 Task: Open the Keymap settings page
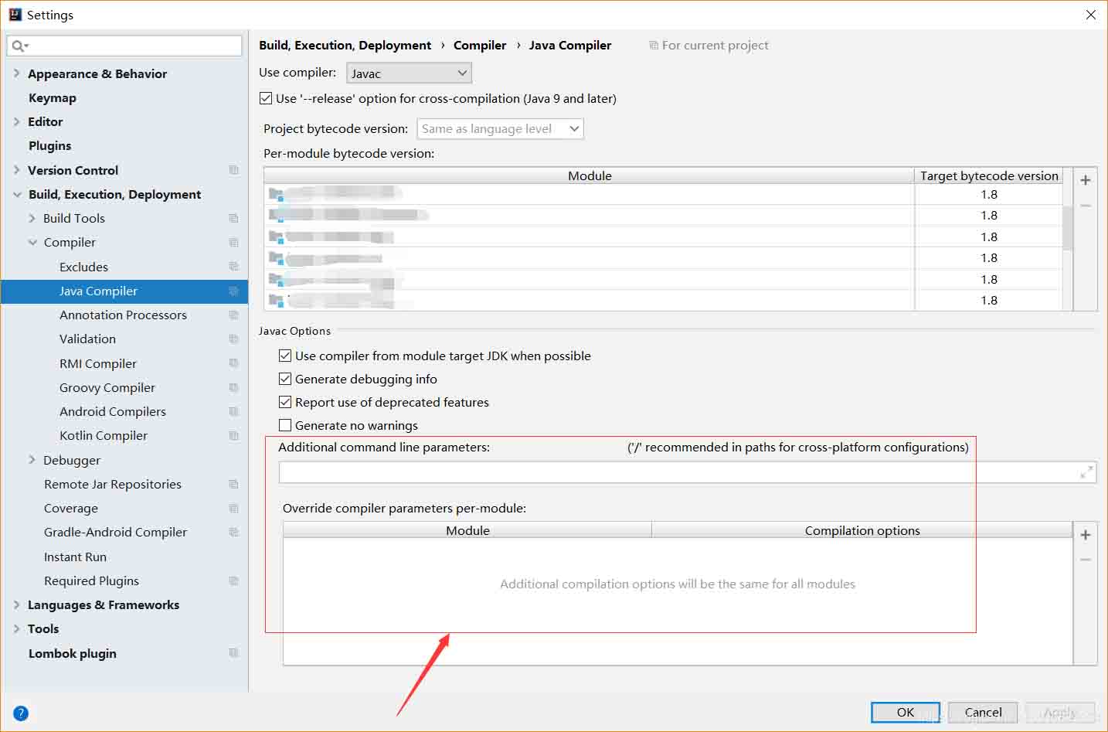(53, 98)
